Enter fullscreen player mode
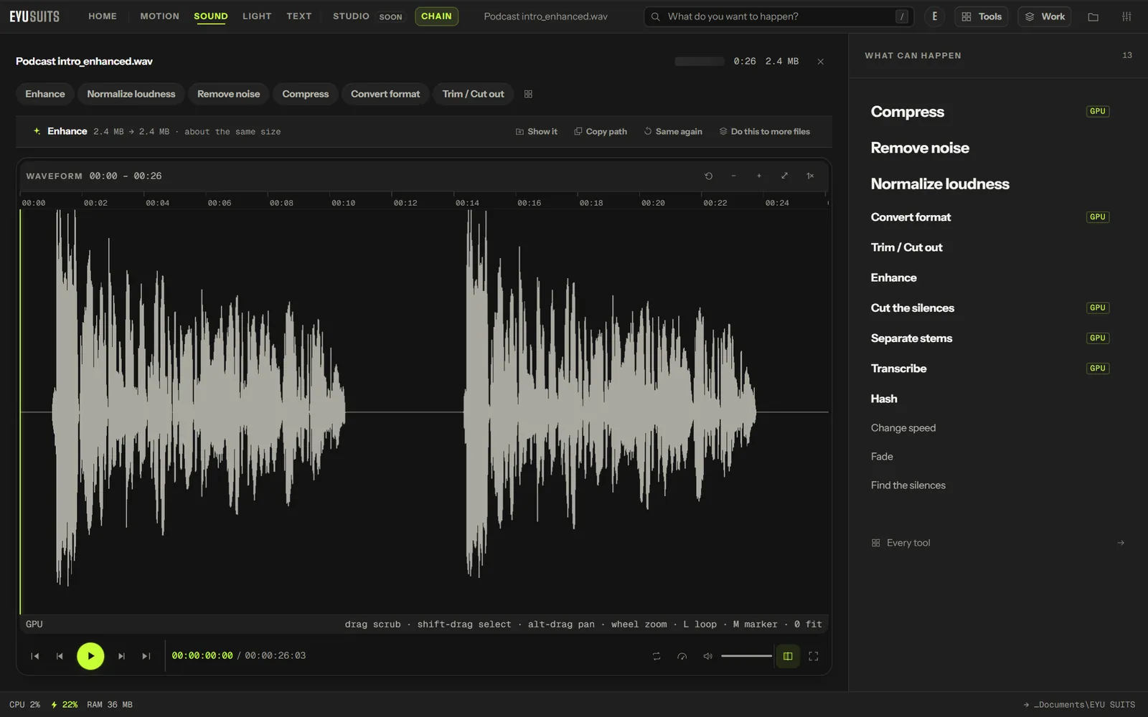The width and height of the screenshot is (1148, 717). click(x=814, y=656)
